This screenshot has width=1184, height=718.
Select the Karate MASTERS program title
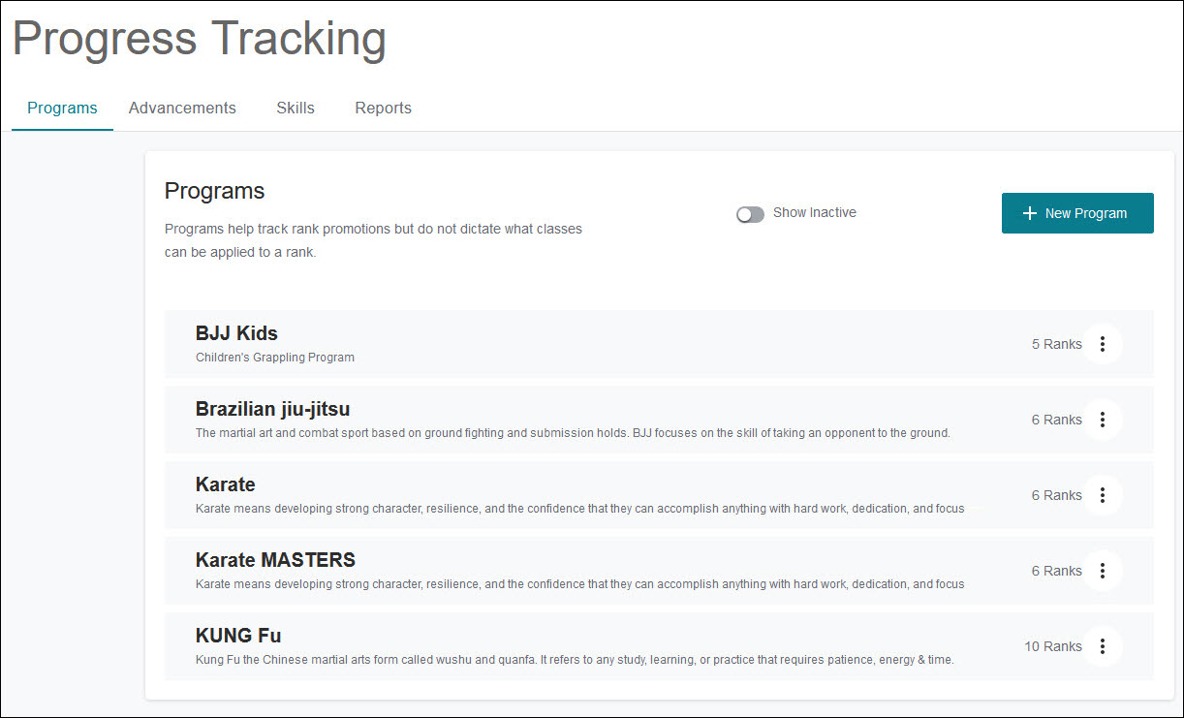pos(275,560)
